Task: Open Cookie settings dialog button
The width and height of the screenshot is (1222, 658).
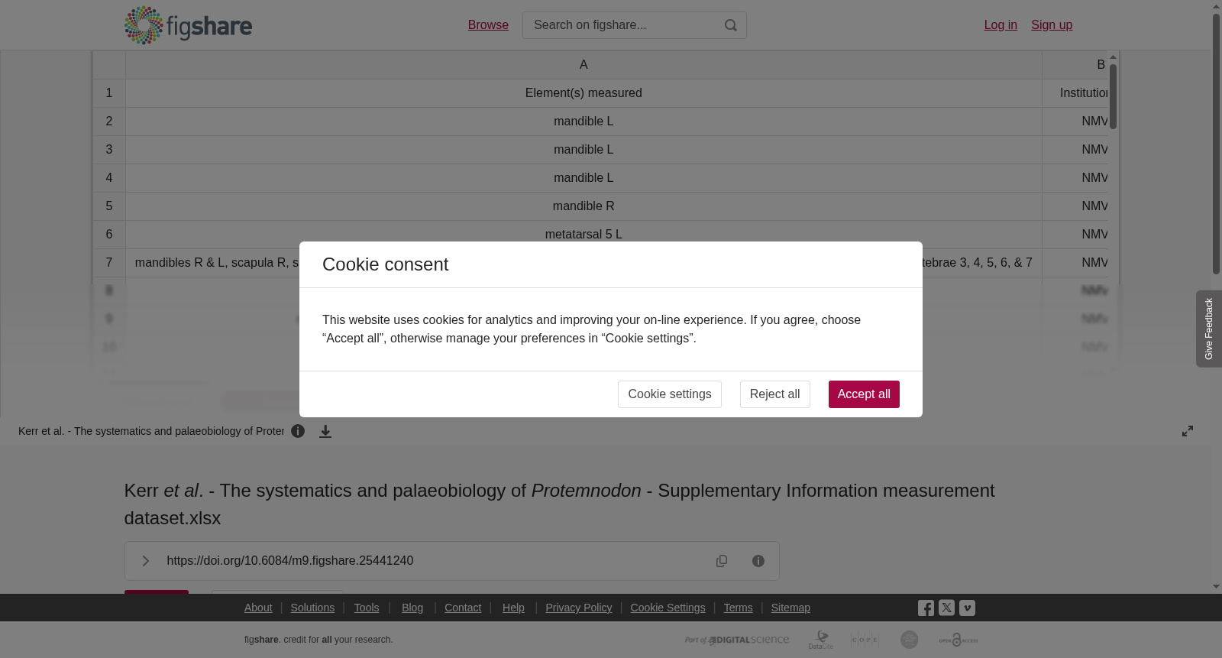Action: point(670,394)
